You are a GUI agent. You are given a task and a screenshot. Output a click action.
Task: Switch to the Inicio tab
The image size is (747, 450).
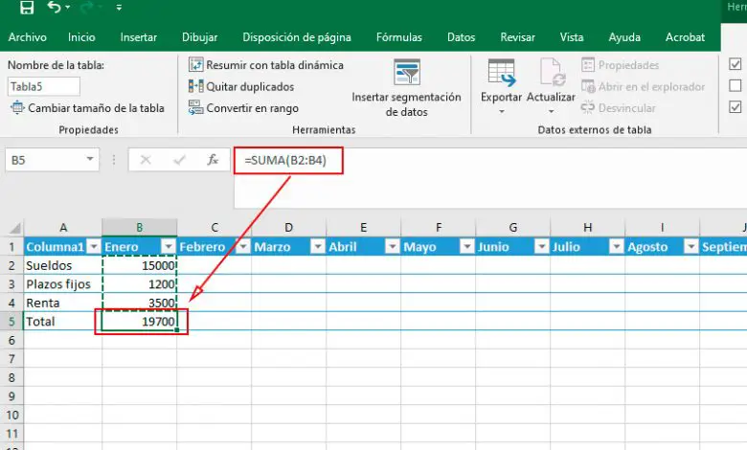[x=81, y=37]
